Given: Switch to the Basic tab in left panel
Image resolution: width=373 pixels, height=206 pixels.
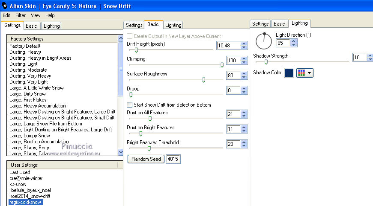Looking at the screenshot, I should (x=31, y=26).
